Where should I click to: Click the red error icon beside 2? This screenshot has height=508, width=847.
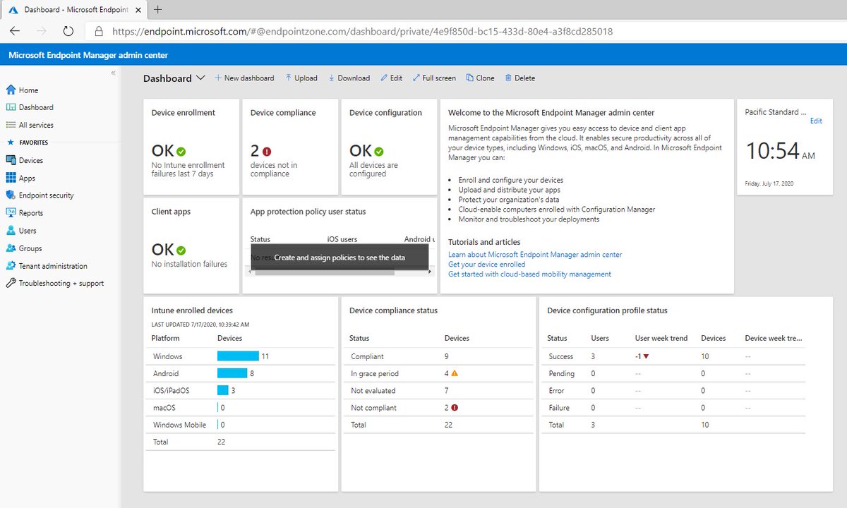point(266,151)
